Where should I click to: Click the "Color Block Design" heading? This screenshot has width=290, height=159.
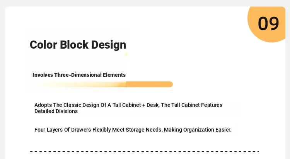(x=78, y=45)
